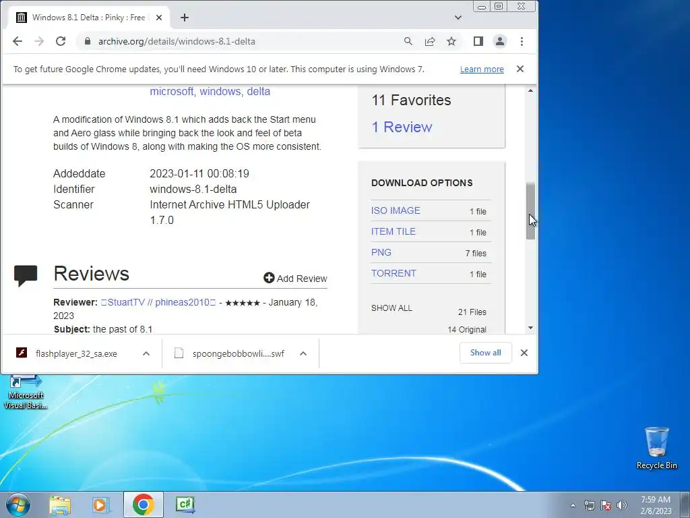Click Show all downloads
Viewport: 690px width, 518px height.
click(x=485, y=353)
